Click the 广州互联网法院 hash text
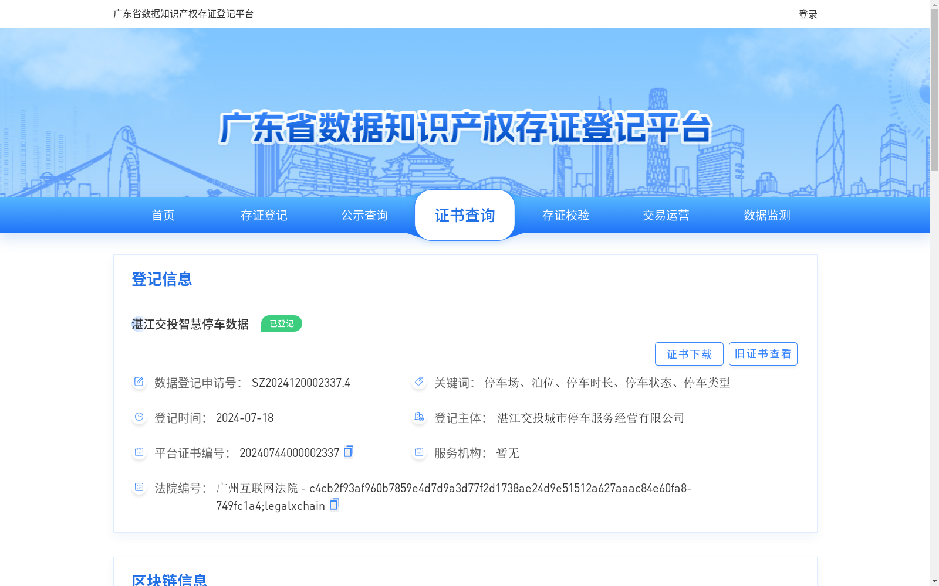Screen dimensions: 939x586 pyautogui.click(x=454, y=497)
